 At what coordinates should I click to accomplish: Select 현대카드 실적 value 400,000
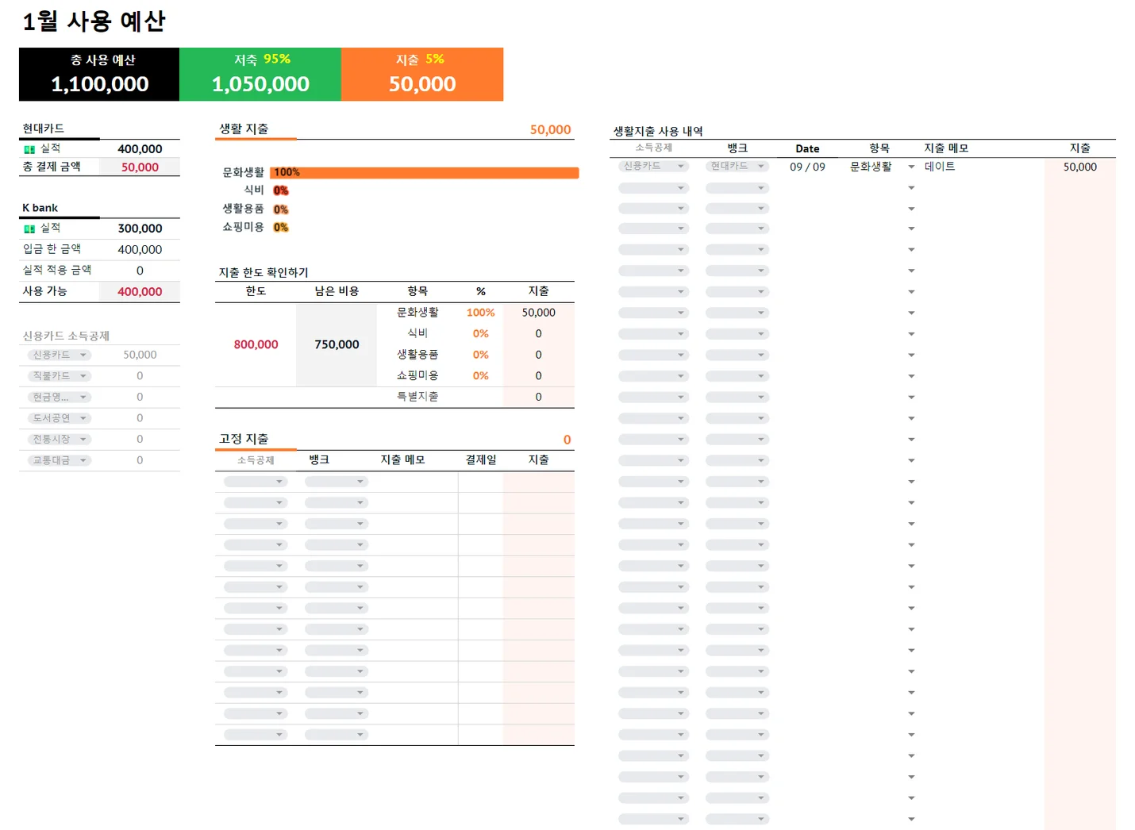[x=140, y=149]
